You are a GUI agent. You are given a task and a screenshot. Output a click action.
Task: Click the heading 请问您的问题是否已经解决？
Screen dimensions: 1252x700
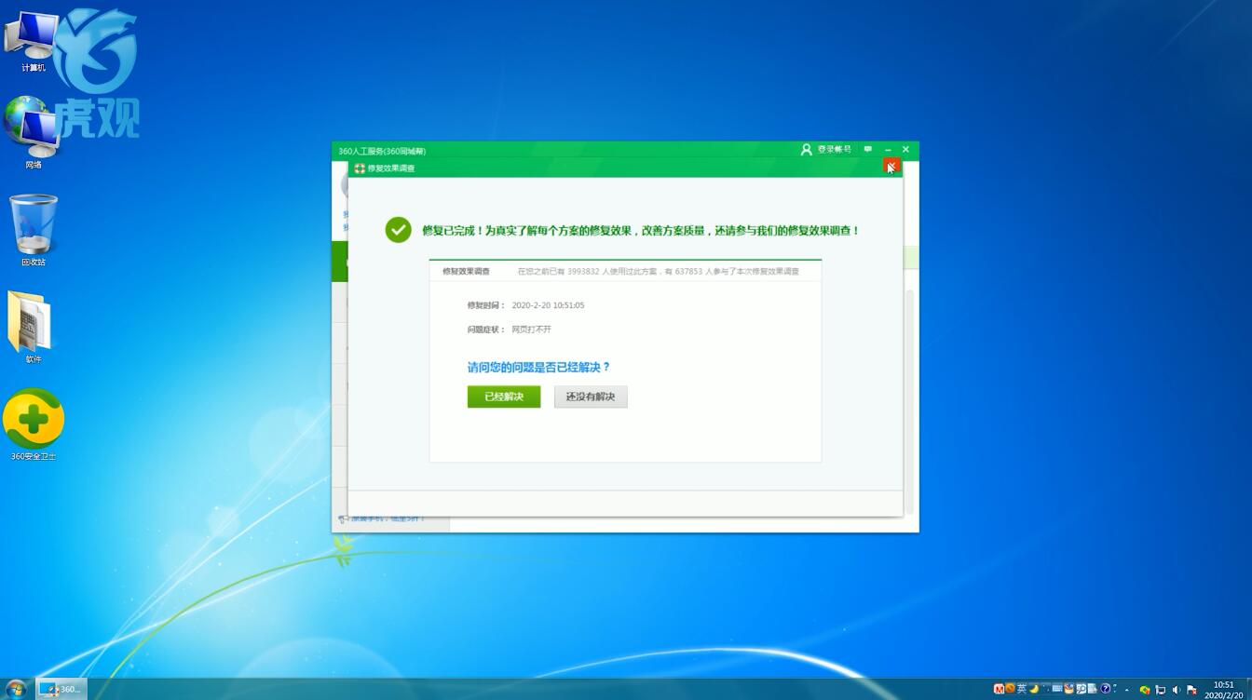[x=538, y=367]
